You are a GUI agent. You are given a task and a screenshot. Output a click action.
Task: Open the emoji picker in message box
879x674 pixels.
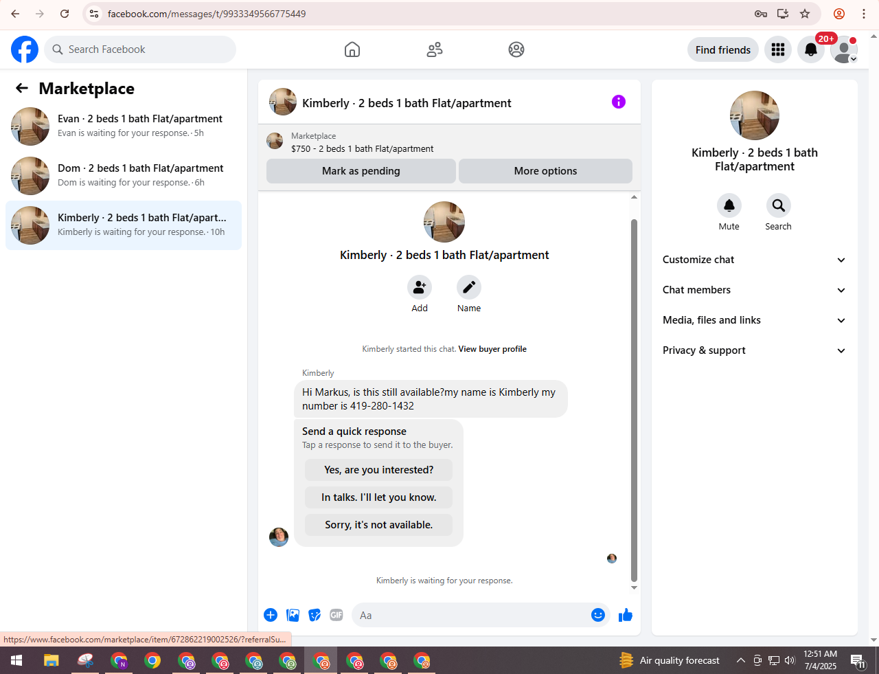(598, 615)
